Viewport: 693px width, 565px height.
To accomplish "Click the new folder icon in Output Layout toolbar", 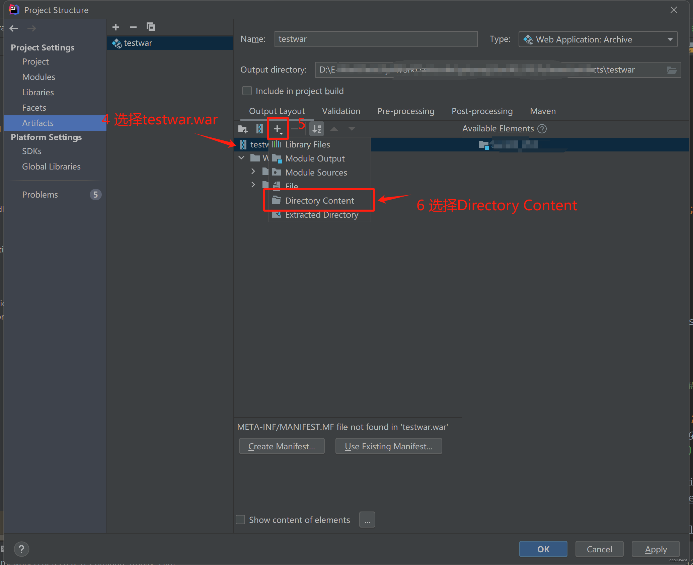I will (243, 129).
